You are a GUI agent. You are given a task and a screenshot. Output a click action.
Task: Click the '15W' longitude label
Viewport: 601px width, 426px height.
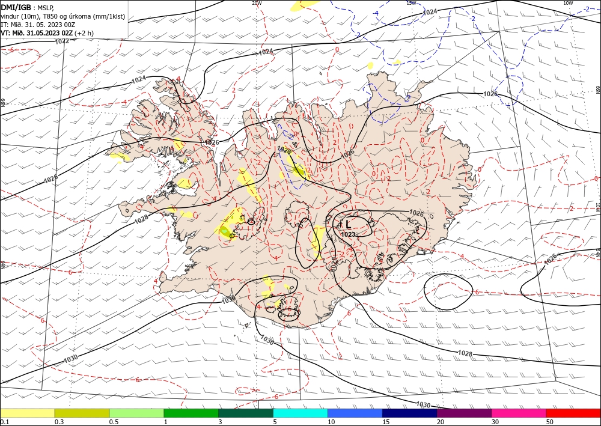tap(411, 3)
